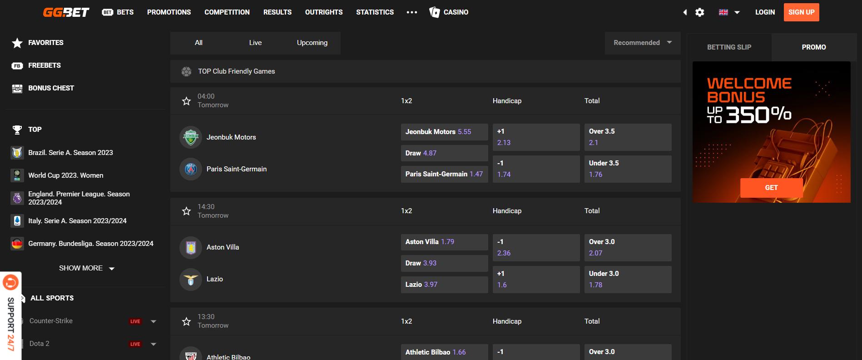
Task: Open the TOP Club Friendly Games header
Action: click(x=425, y=71)
